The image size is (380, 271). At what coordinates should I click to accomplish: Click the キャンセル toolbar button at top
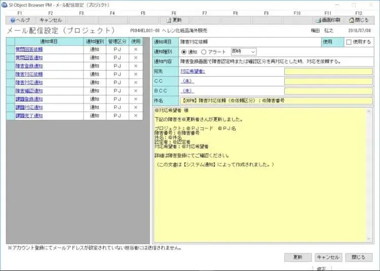51,20
